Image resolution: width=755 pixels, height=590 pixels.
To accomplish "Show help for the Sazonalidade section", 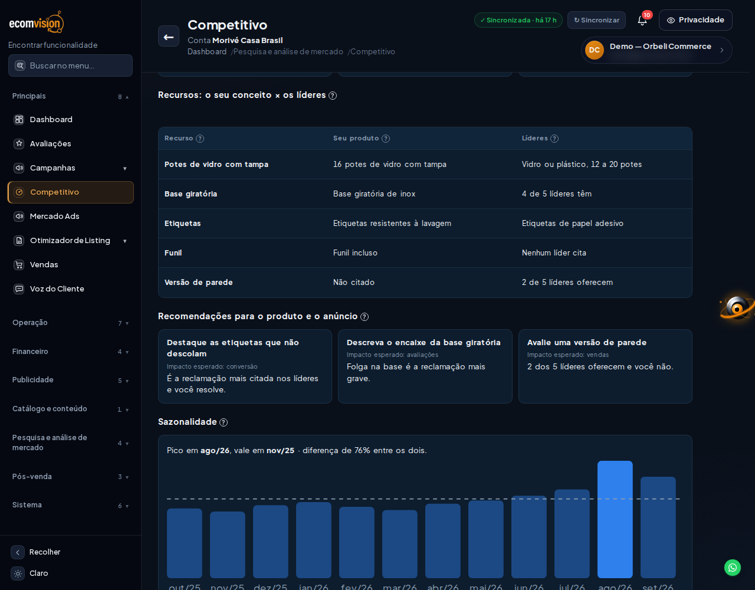I will 224,422.
